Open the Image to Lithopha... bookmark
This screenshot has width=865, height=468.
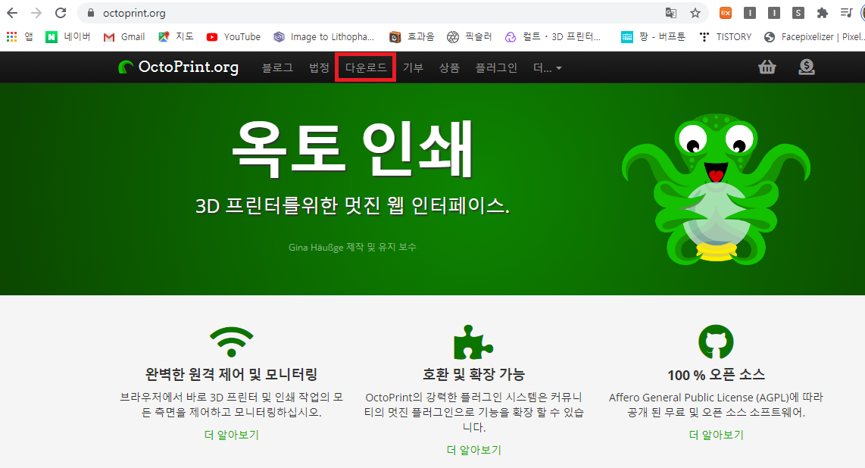(324, 37)
